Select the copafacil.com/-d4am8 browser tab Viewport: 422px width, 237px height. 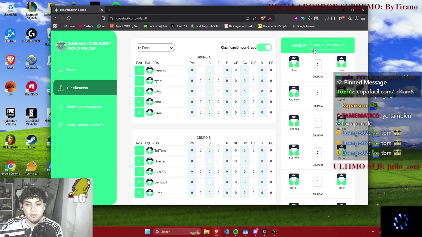(x=78, y=10)
